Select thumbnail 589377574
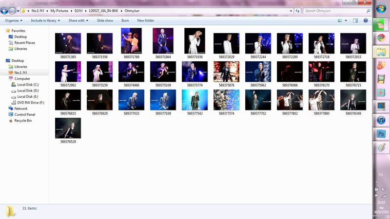The height and width of the screenshot is (219, 390). (226, 100)
